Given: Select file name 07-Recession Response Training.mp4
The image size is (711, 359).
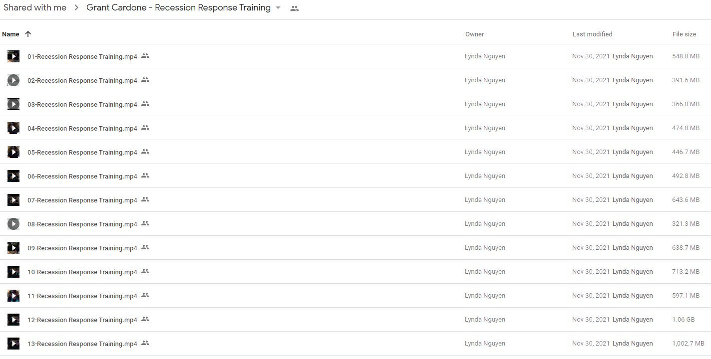Looking at the screenshot, I should (82, 200).
